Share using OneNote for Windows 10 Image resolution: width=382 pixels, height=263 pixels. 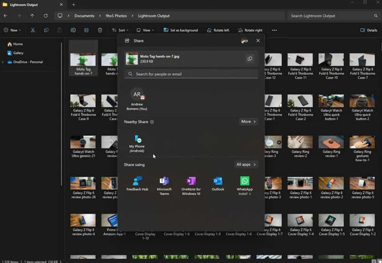[x=191, y=186]
